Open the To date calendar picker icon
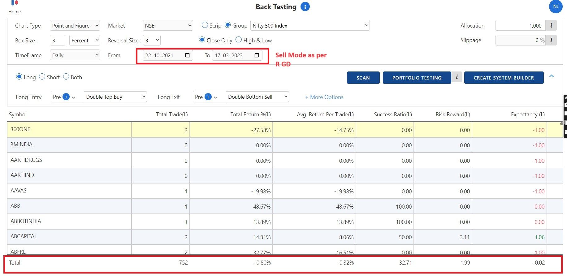This screenshot has width=567, height=276. click(257, 55)
